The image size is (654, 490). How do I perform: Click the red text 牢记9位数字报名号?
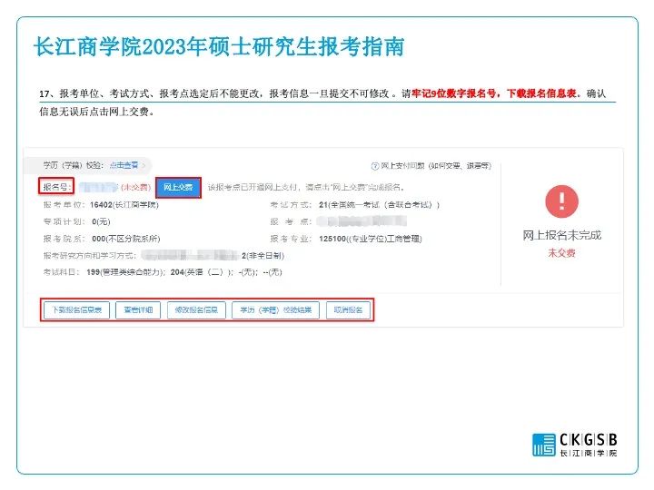coord(454,93)
